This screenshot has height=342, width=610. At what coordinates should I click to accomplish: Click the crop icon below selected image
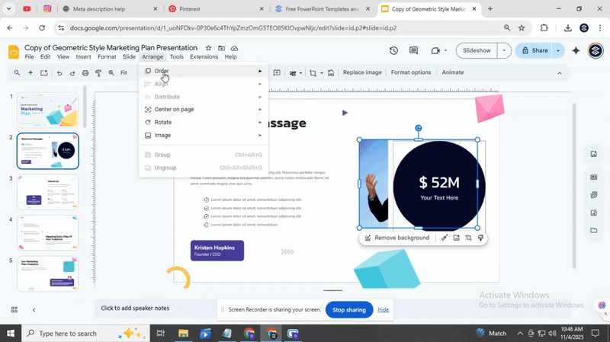468,238
